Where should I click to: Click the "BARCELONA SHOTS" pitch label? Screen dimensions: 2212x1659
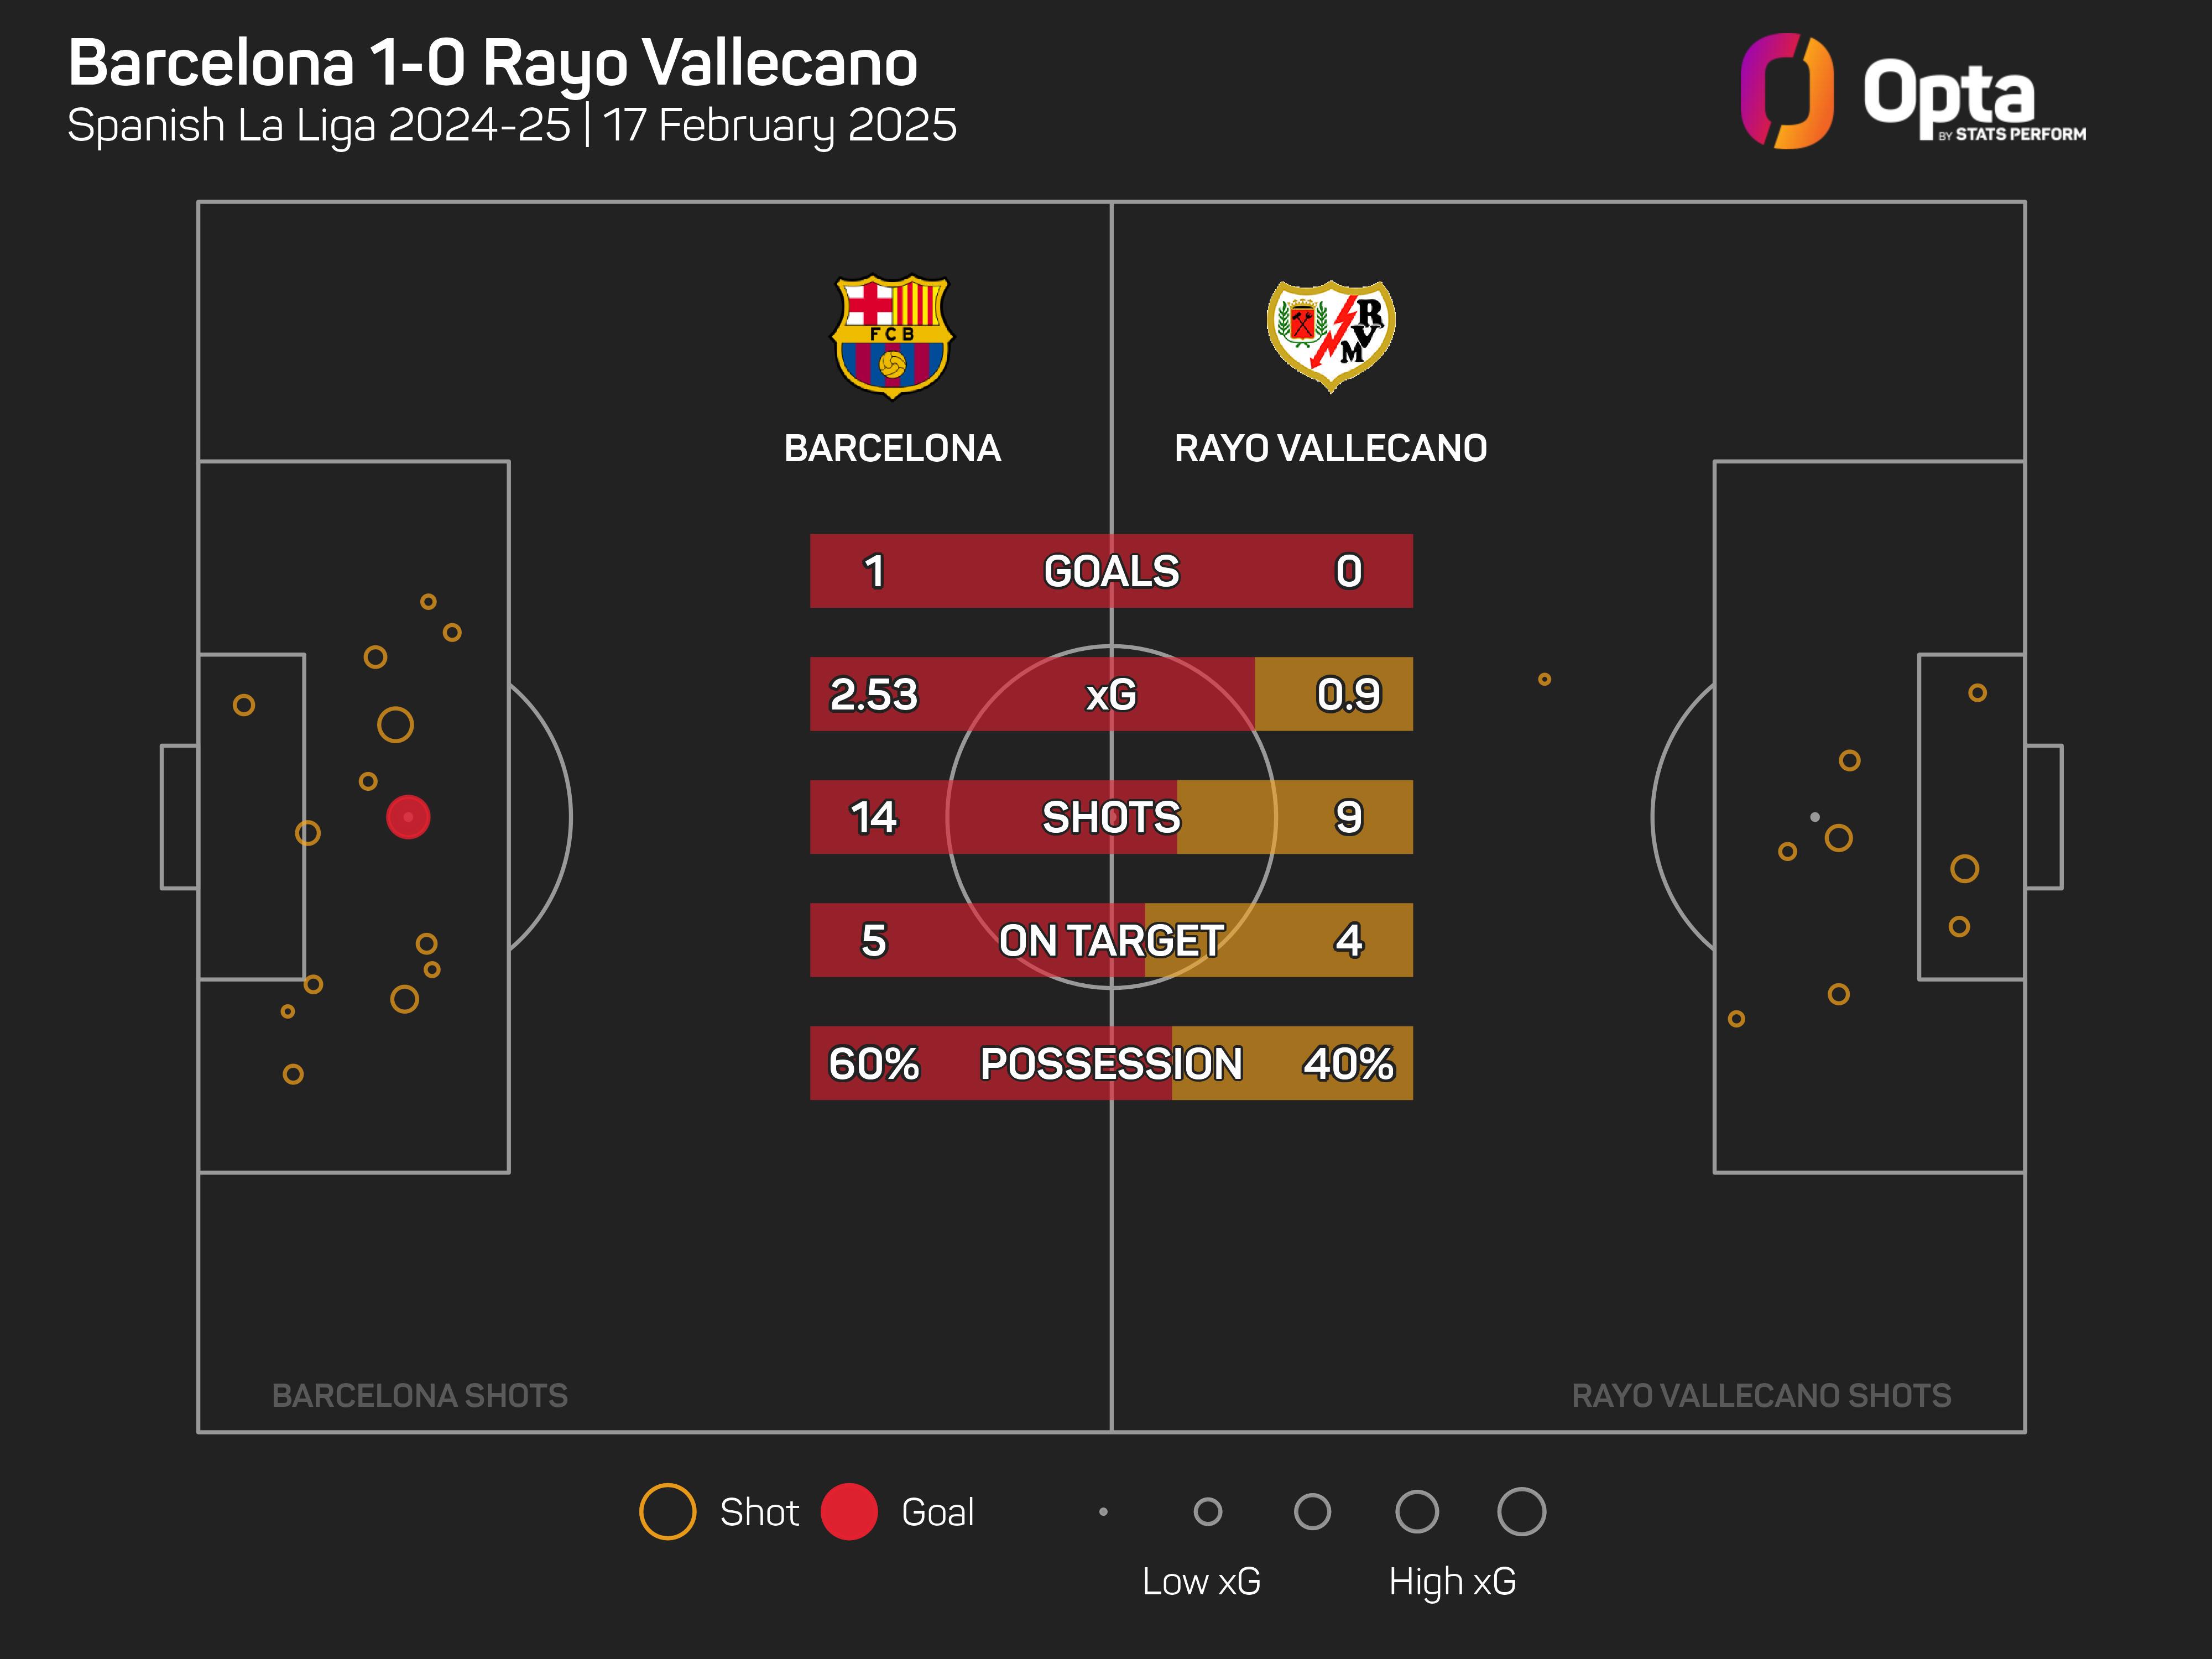pos(420,1395)
